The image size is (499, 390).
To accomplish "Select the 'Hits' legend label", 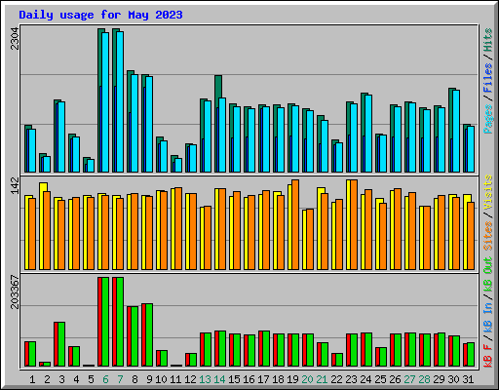I will coord(488,40).
